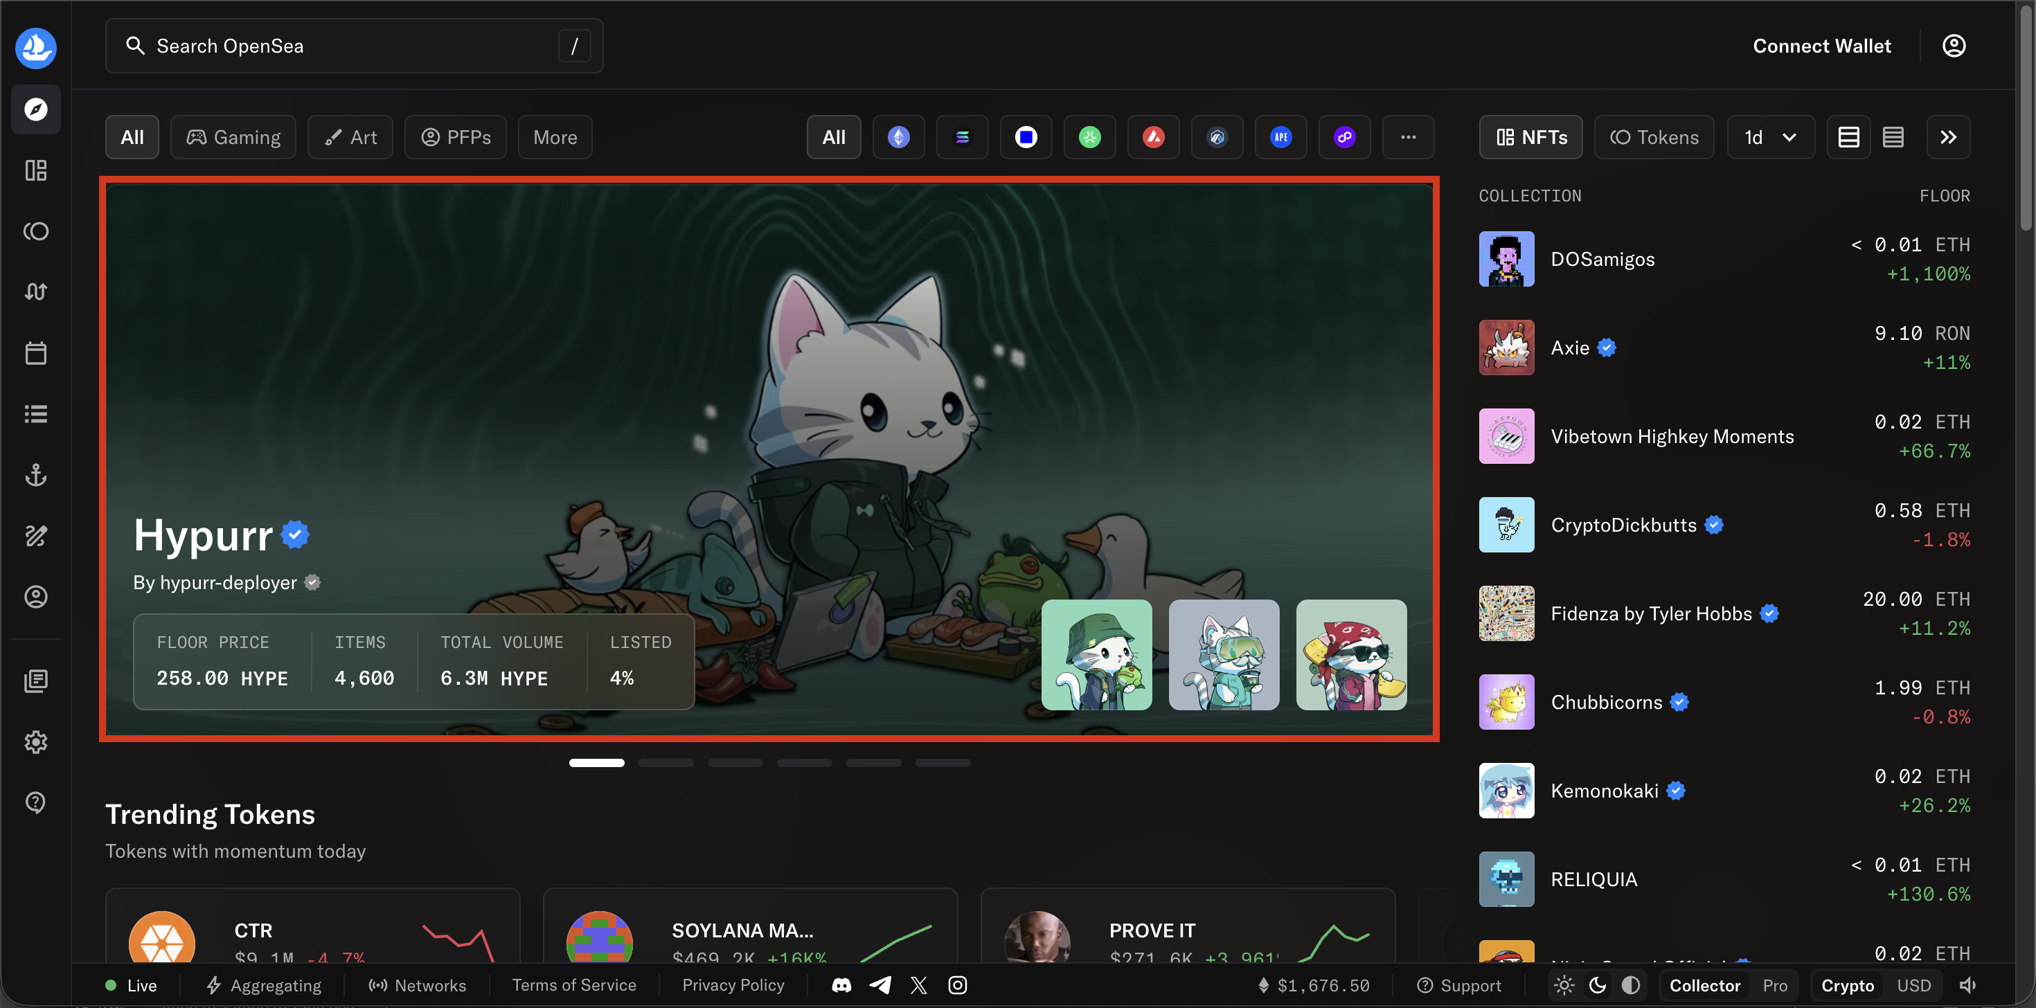Open the Collections grid icon in sidebar
The width and height of the screenshot is (2036, 1008).
[x=35, y=170]
